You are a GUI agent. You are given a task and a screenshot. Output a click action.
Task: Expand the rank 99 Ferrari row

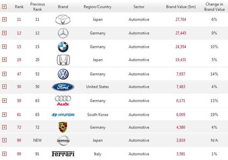(5, 154)
